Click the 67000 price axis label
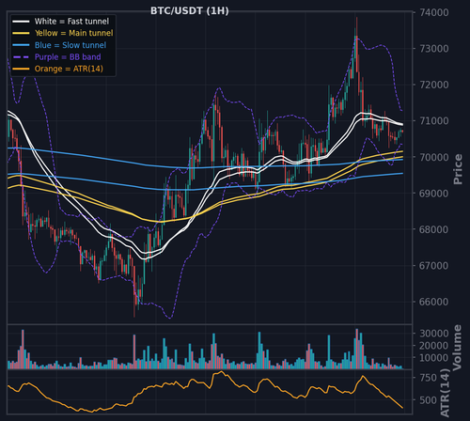The width and height of the screenshot is (470, 421). [434, 266]
